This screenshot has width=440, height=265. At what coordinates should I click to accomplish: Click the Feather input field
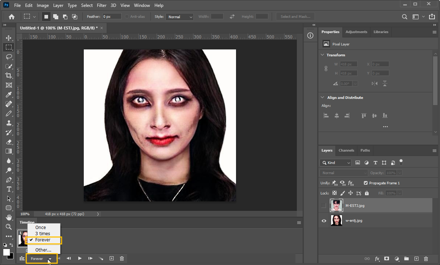pyautogui.click(x=111, y=17)
